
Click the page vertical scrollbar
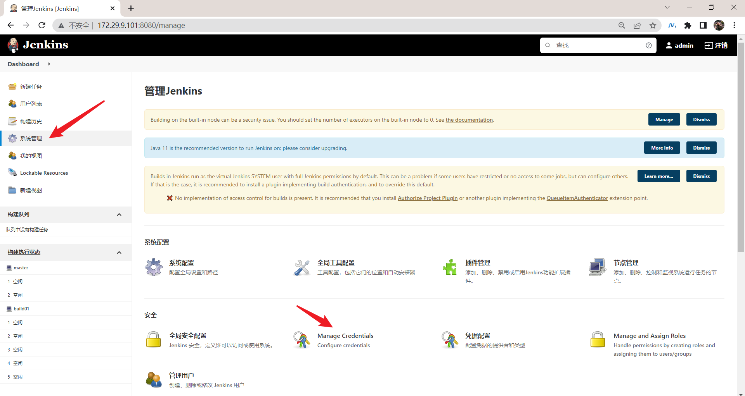coord(741,147)
